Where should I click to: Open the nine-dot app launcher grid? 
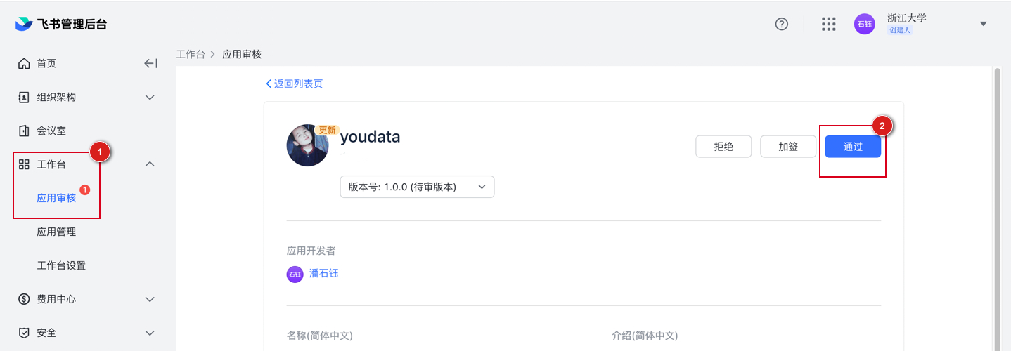(x=829, y=24)
